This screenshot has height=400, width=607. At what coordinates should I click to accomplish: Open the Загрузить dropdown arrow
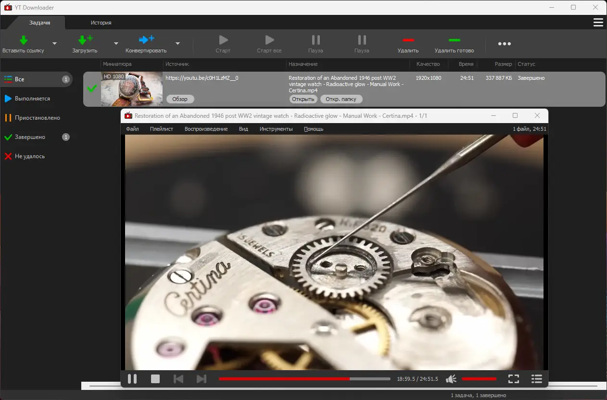pyautogui.click(x=116, y=44)
